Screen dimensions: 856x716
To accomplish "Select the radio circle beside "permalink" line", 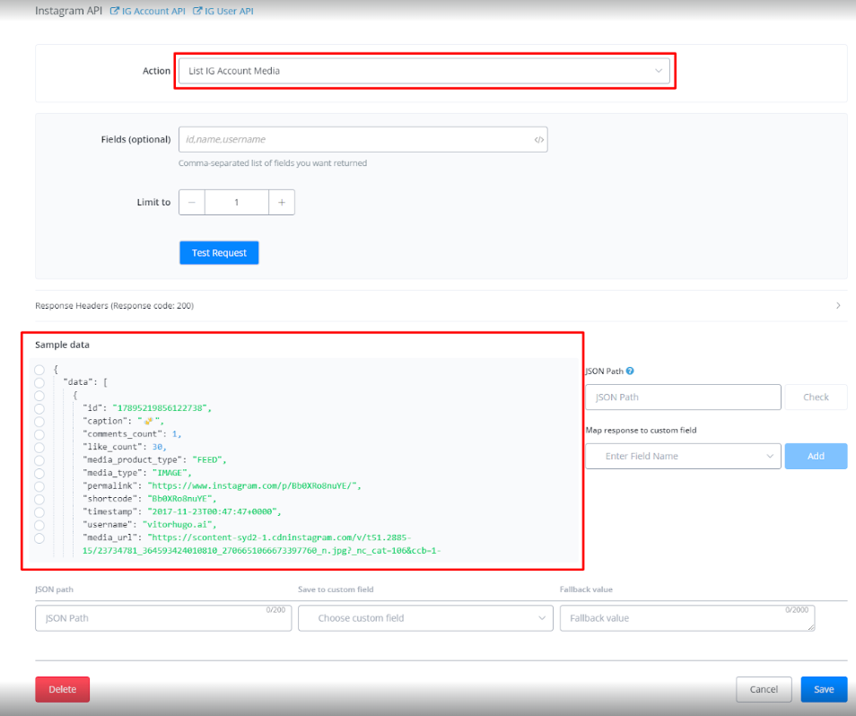I will pos(39,485).
